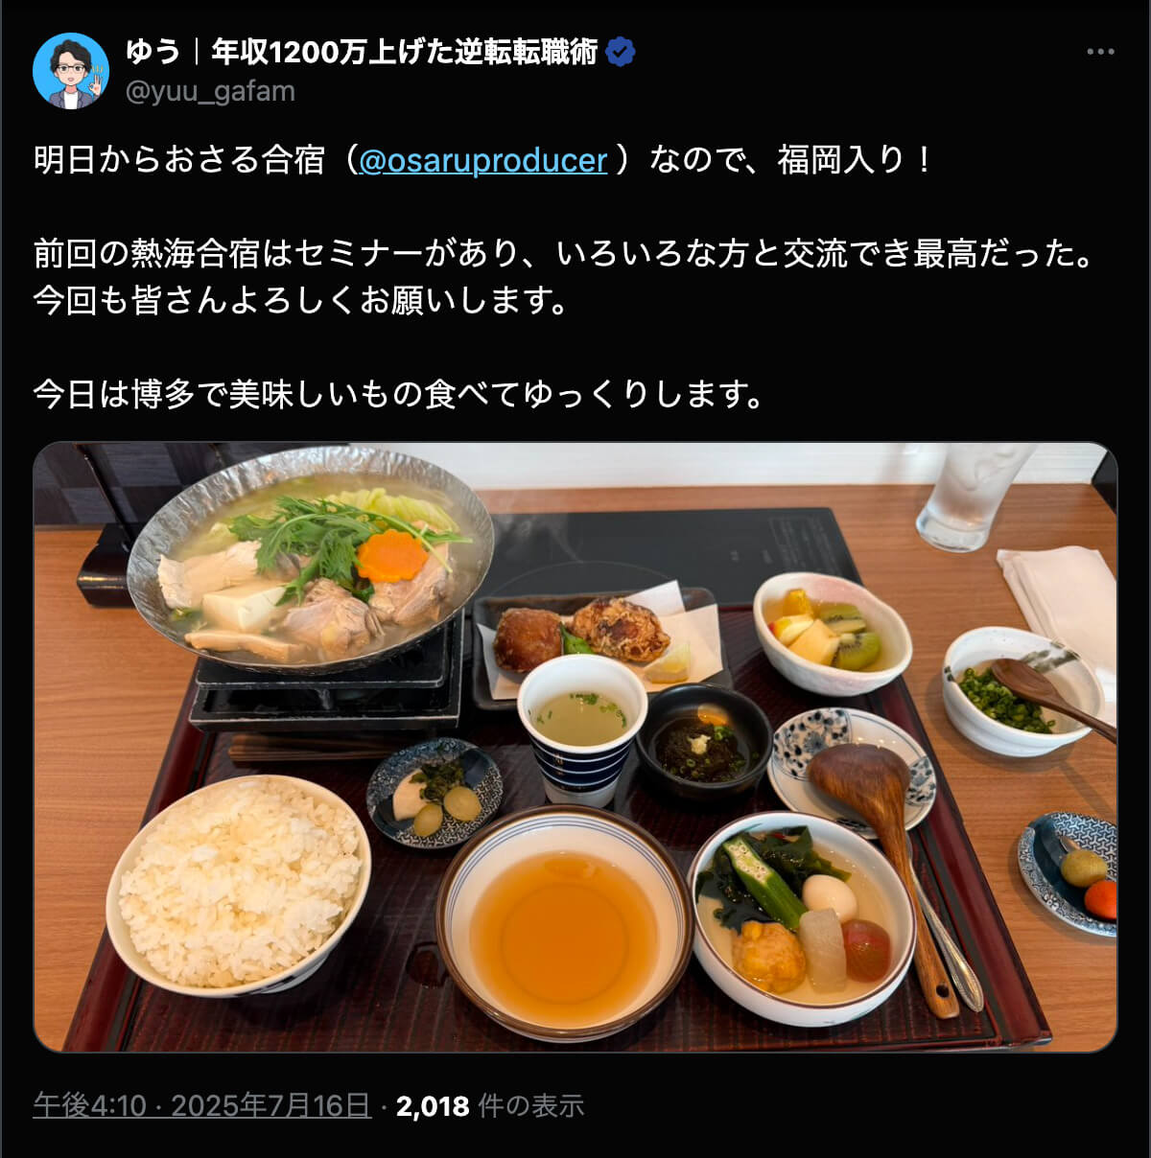Open the ゆう profile avatar
Viewport: 1151px width, 1158px height.
[71, 71]
